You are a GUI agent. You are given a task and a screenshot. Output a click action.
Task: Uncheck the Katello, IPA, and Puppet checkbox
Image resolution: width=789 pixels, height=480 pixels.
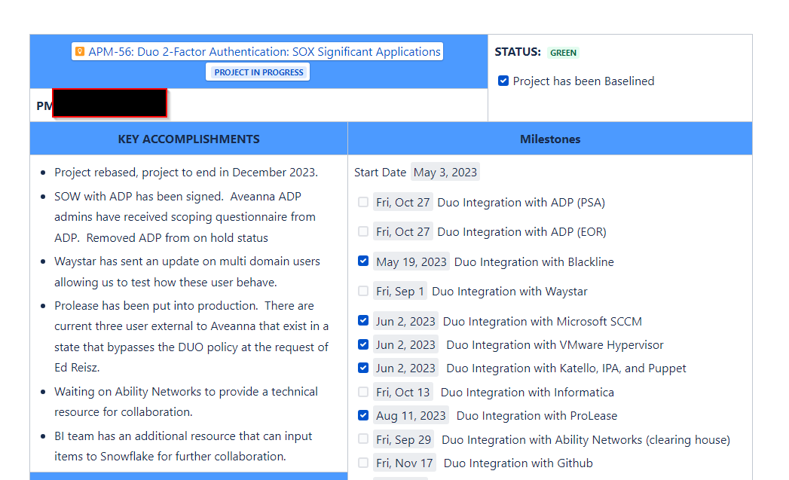(362, 368)
